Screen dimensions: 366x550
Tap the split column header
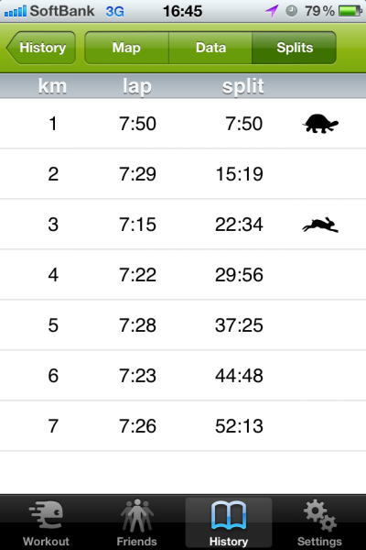[x=243, y=86]
